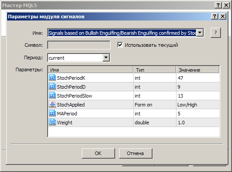Click the 'double' type cell
Screen dimensions: 232x172
tap(155, 123)
